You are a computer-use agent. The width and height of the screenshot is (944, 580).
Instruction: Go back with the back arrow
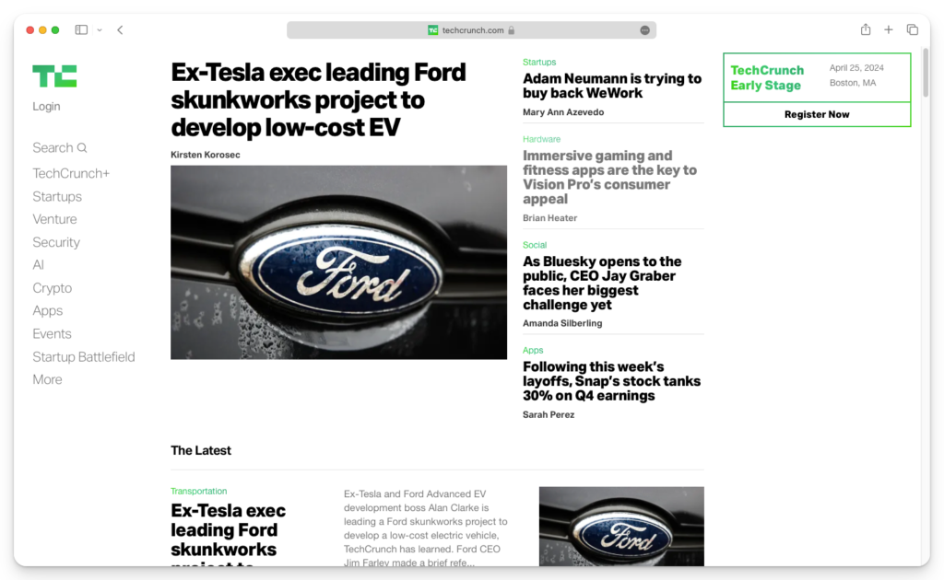point(120,30)
